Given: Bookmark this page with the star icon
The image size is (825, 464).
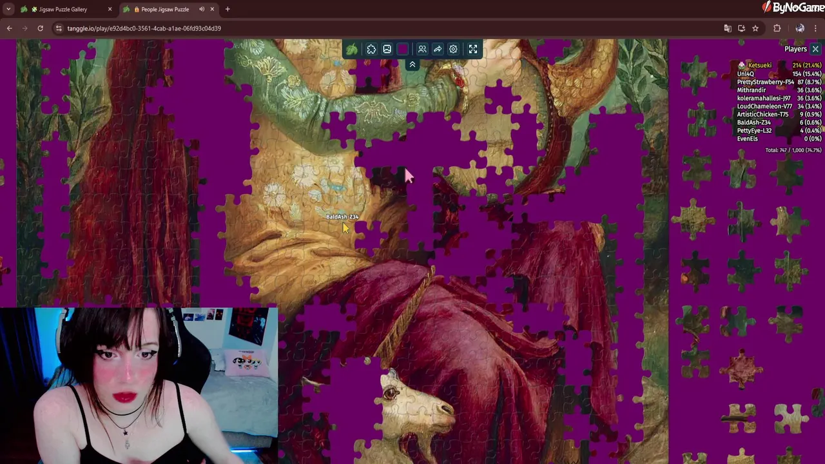Looking at the screenshot, I should click(x=755, y=28).
